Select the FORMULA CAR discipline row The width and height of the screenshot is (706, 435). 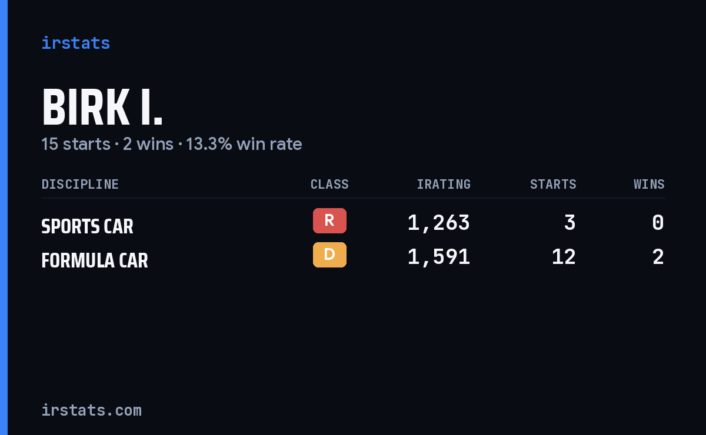coord(353,257)
